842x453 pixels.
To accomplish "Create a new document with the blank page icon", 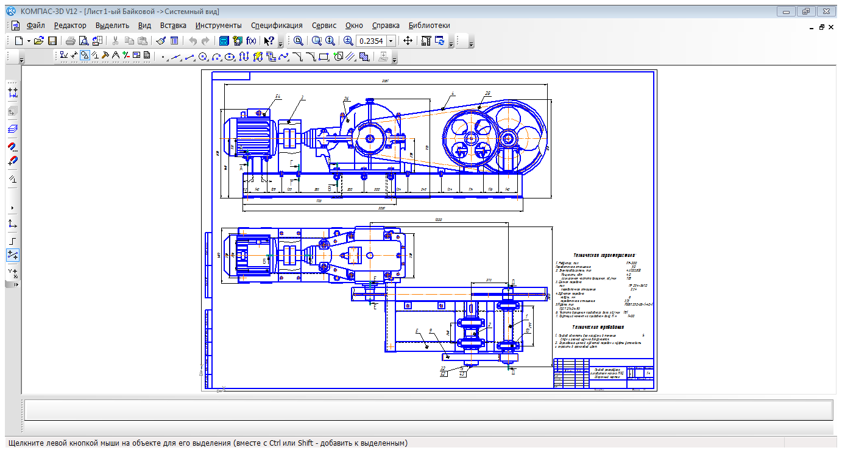I will pyautogui.click(x=19, y=41).
